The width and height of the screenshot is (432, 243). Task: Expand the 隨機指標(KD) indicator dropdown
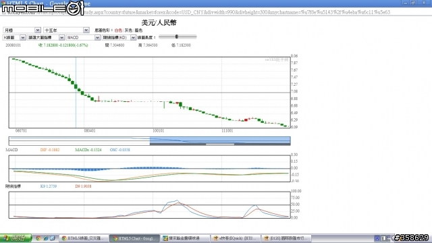[119, 38]
